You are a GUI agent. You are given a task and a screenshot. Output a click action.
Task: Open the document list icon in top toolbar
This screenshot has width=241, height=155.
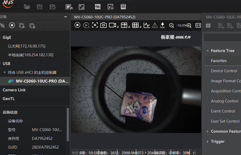tap(123, 7)
